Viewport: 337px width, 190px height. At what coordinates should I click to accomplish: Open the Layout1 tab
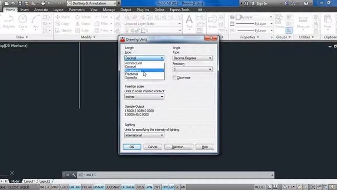pyautogui.click(x=29, y=181)
